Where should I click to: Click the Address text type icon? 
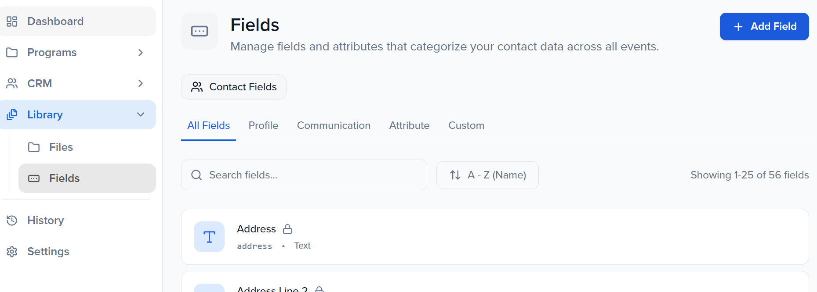click(209, 237)
